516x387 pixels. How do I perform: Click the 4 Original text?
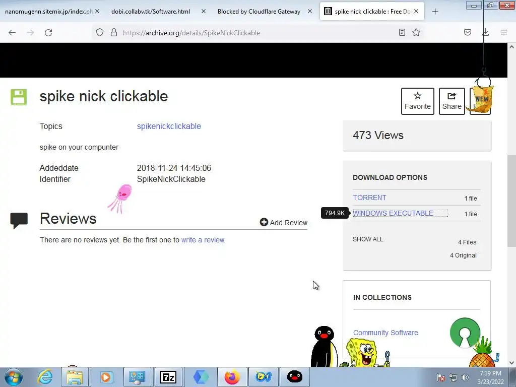463,255
